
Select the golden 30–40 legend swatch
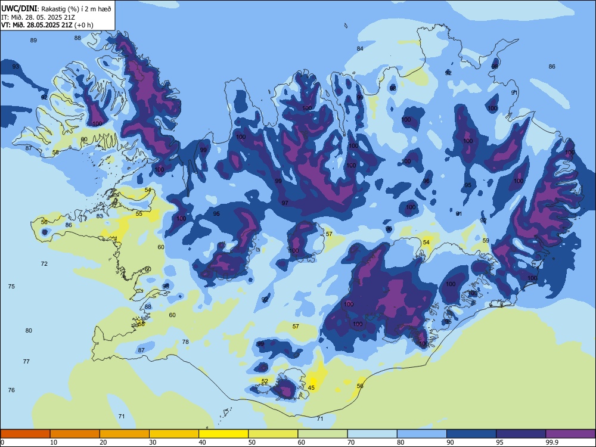coord(174,434)
